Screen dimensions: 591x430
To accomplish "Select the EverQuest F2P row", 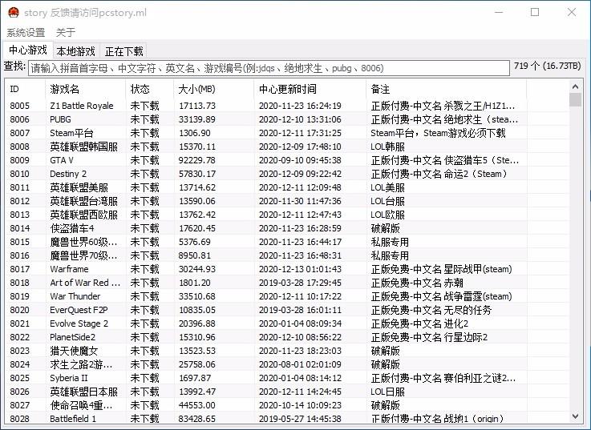I will 287,310.
